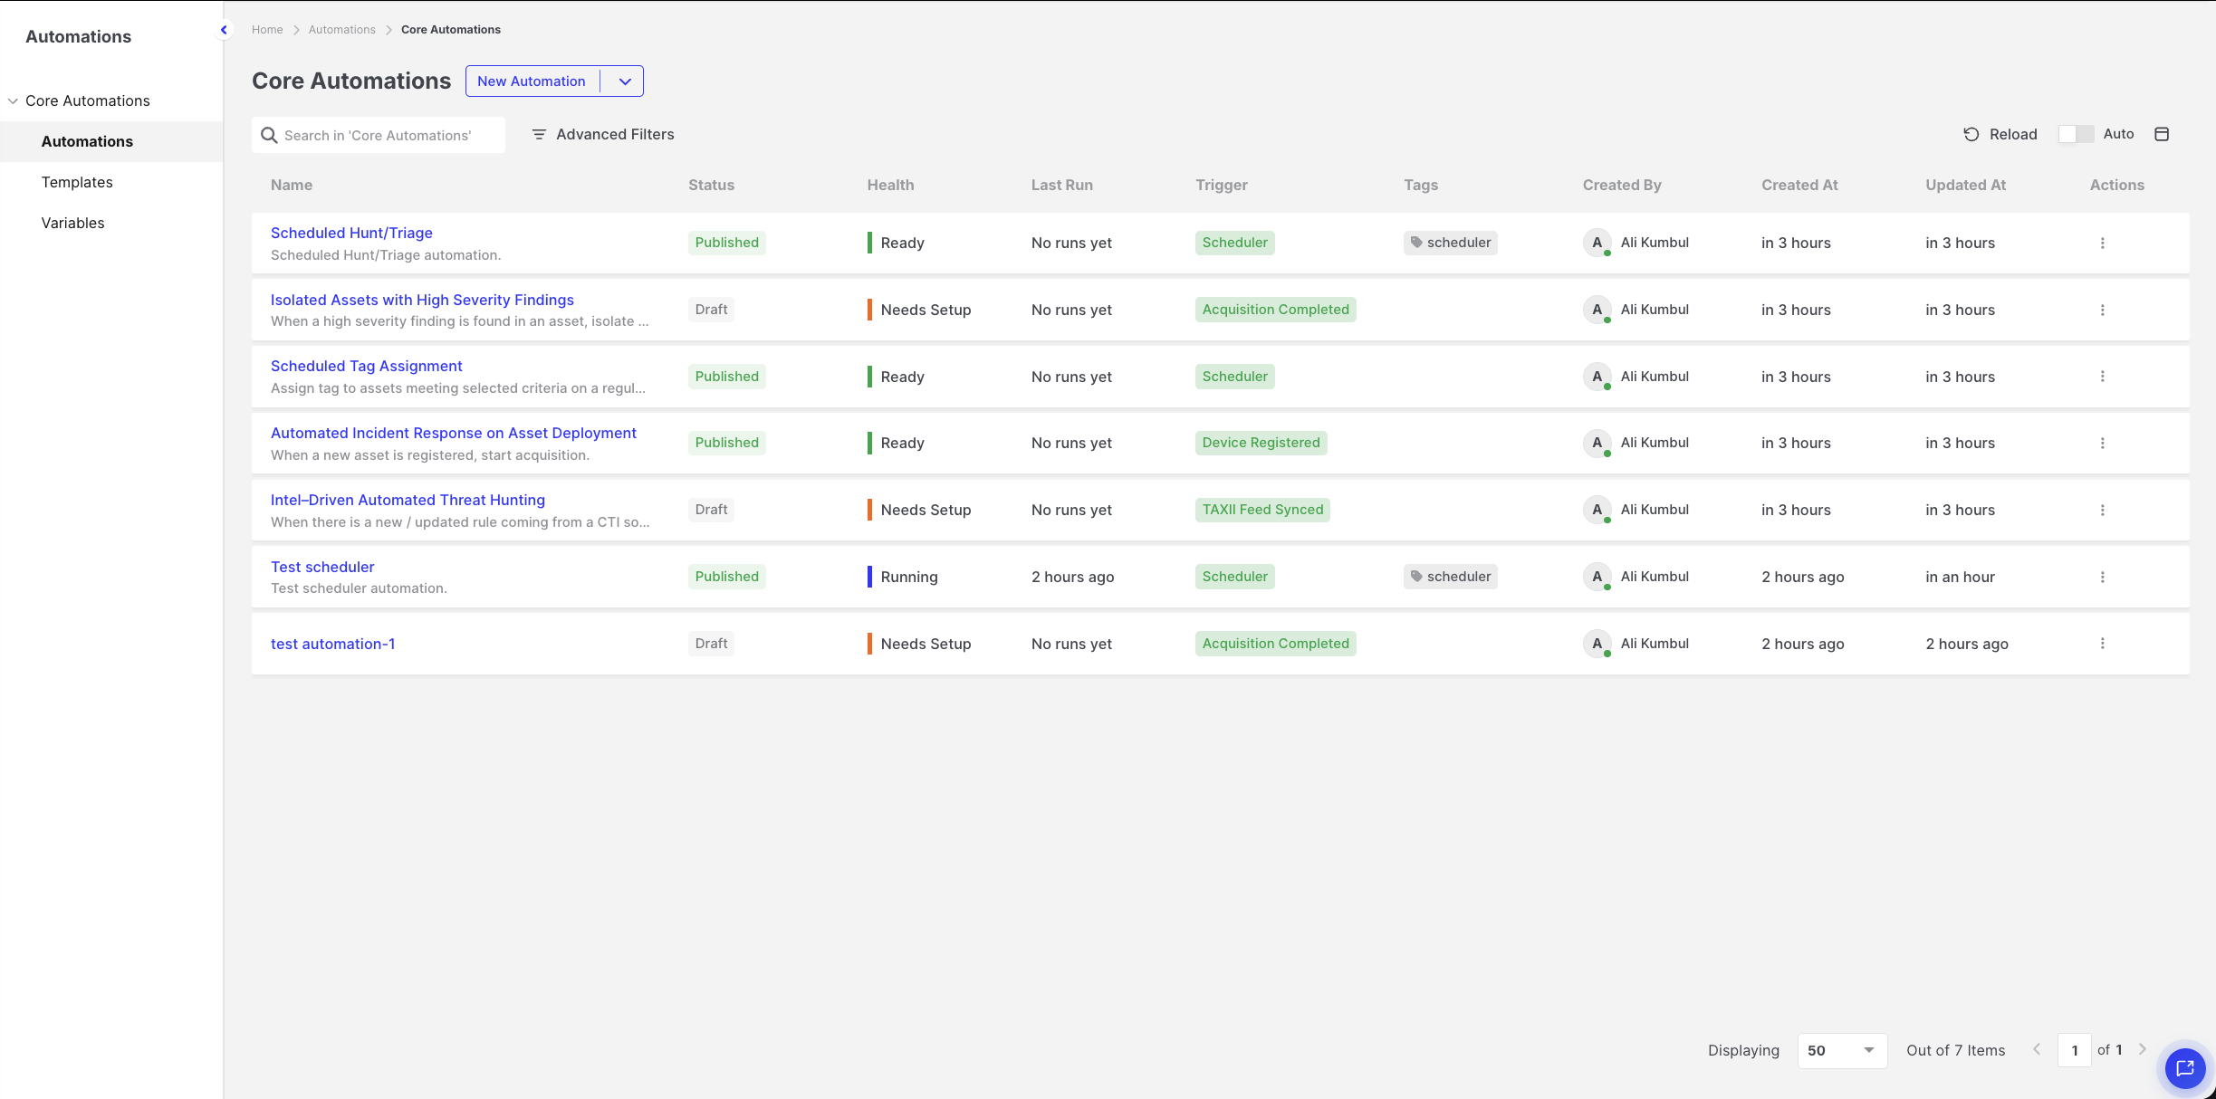
Task: Open the chat support bubble icon
Action: 2185,1068
